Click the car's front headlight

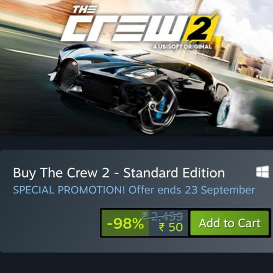(x=138, y=73)
